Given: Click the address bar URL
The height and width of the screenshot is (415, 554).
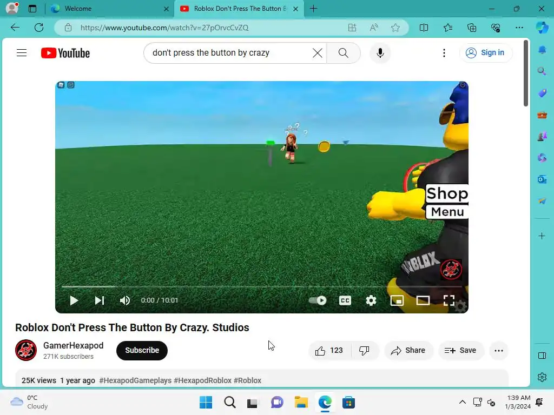Looking at the screenshot, I should 164,28.
